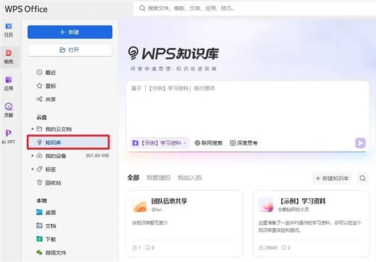Click the search icon beside 新建知识库

(x=363, y=178)
